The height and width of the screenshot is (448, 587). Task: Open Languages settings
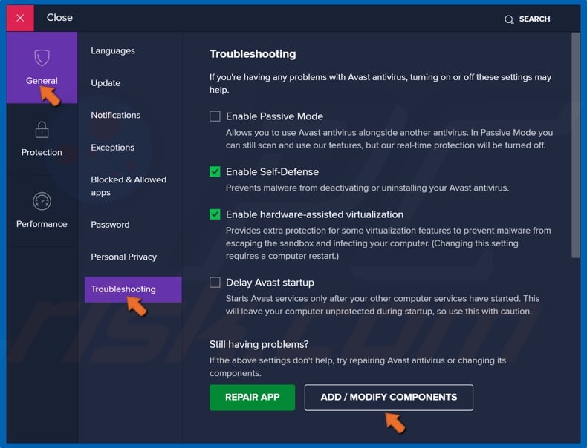tap(113, 51)
